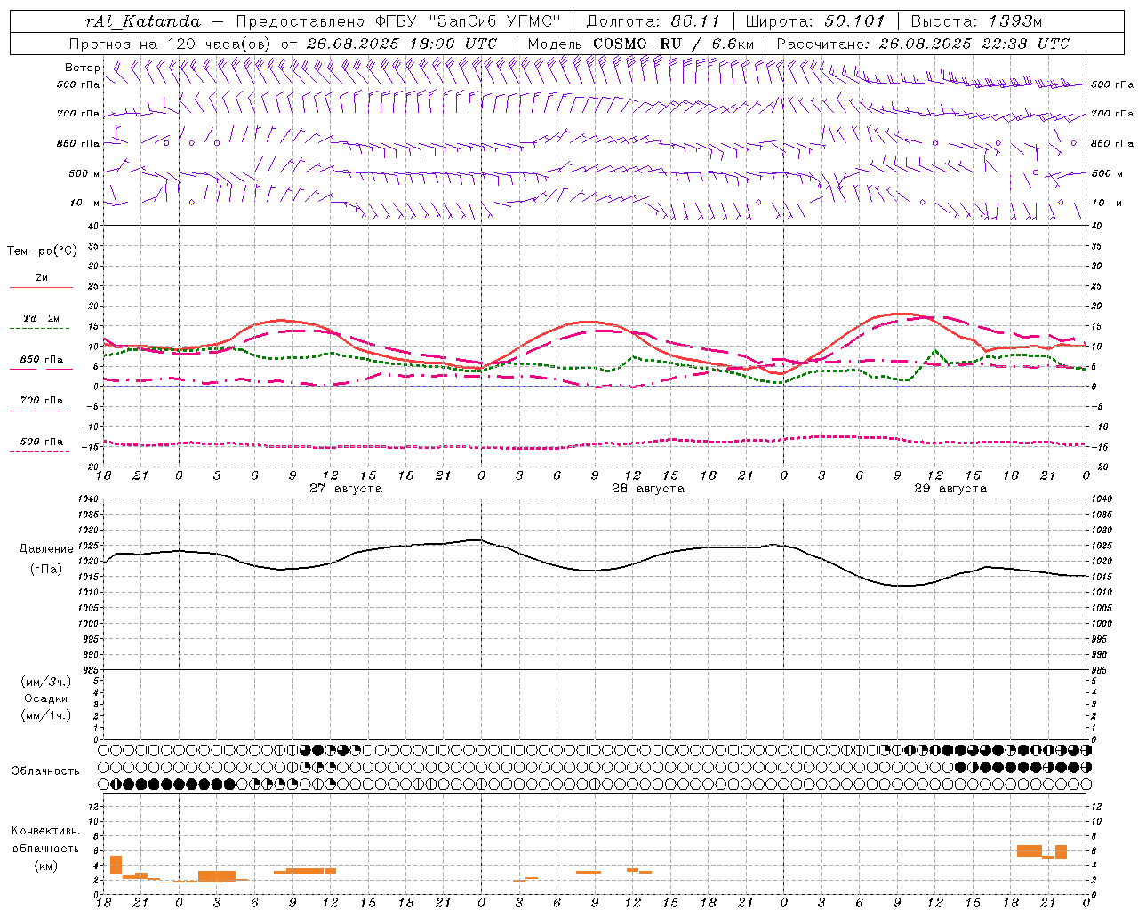Click the Тем-ра(°C) axis title

pyautogui.click(x=42, y=251)
